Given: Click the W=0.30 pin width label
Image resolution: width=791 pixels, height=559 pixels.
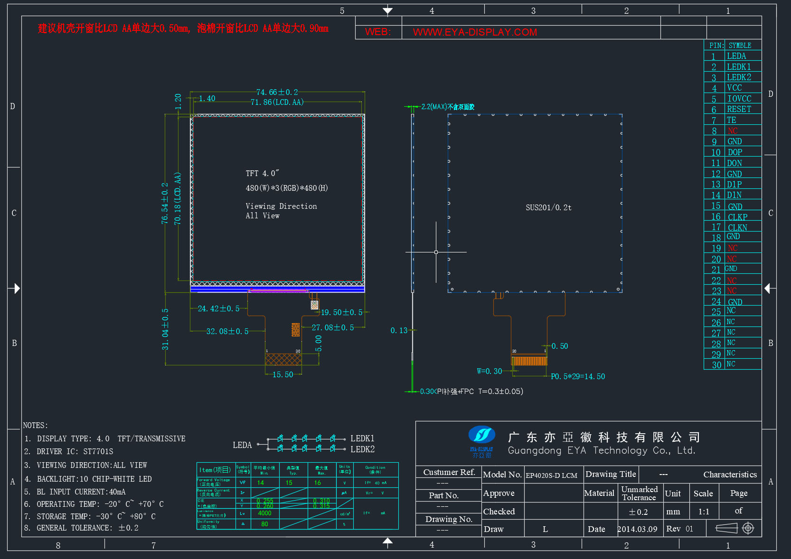Looking at the screenshot, I should coord(490,371).
